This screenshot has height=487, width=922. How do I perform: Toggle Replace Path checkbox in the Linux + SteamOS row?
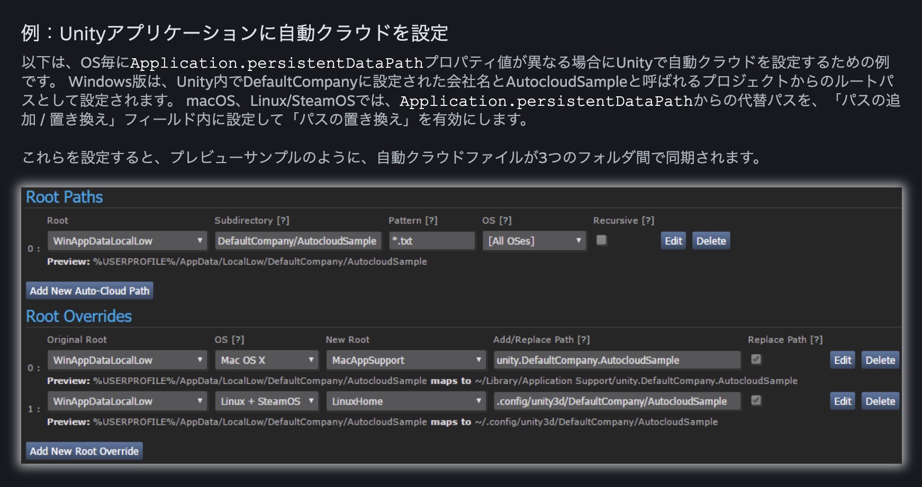tap(756, 400)
